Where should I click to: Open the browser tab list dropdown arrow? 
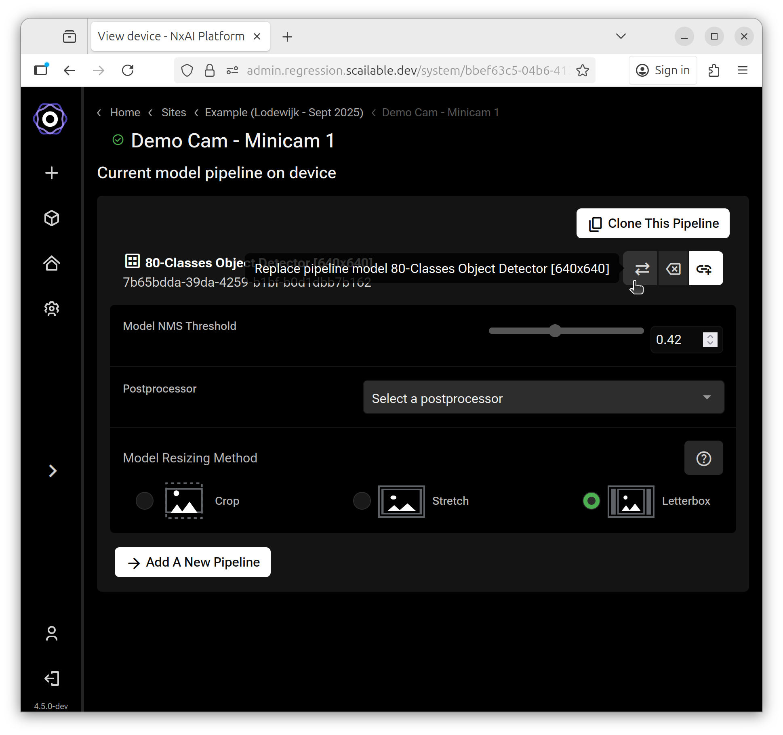(x=621, y=36)
